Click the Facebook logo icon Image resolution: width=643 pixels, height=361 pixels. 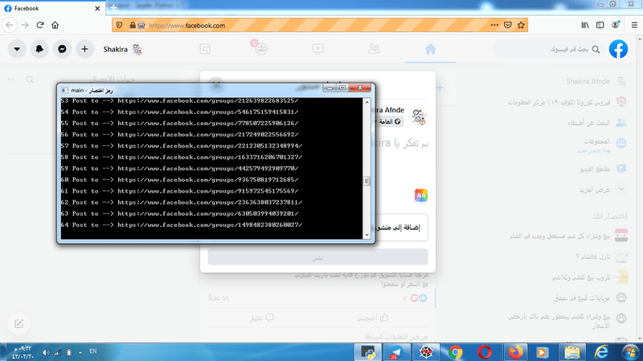(618, 49)
